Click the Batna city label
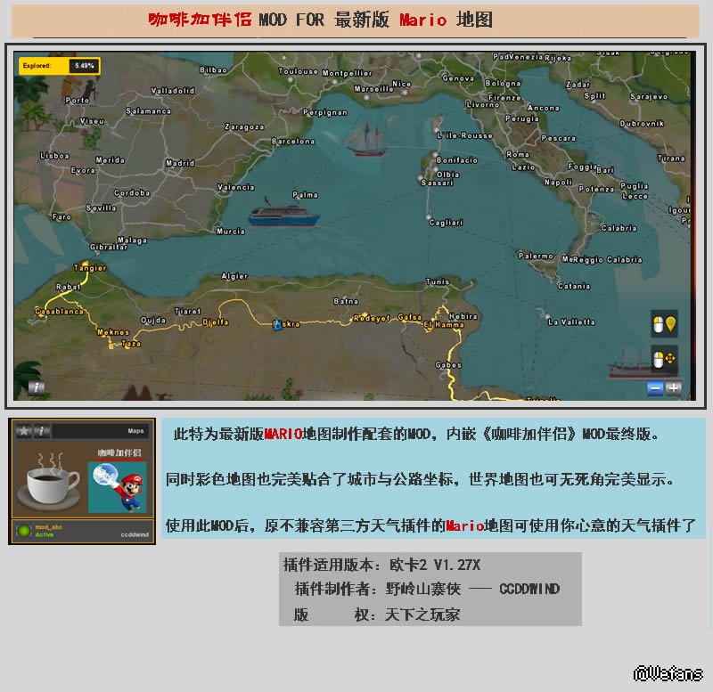This screenshot has height=692, width=713. tap(346, 301)
